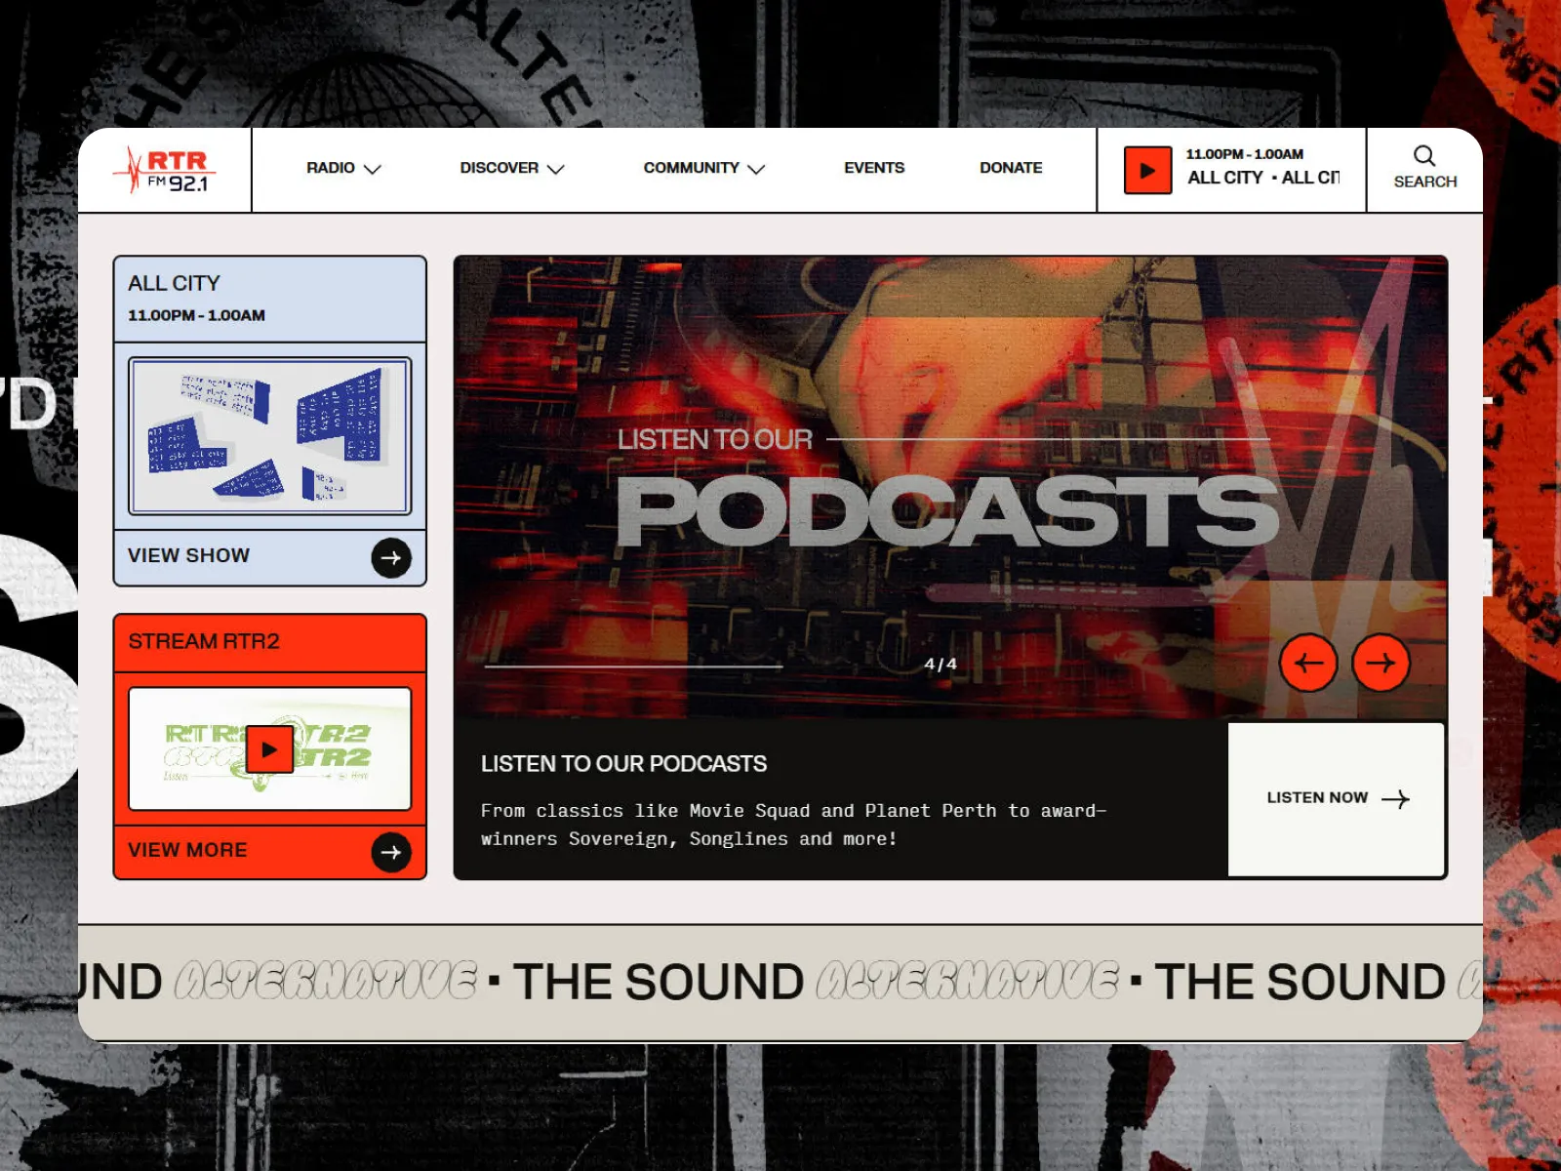1561x1171 pixels.
Task: Click the Stream RTR2 heading
Action: (204, 641)
